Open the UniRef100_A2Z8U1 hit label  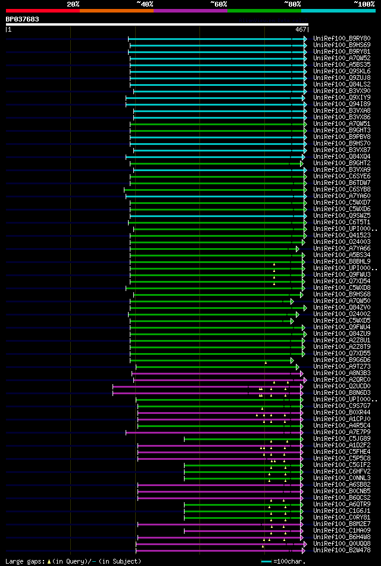342,341
